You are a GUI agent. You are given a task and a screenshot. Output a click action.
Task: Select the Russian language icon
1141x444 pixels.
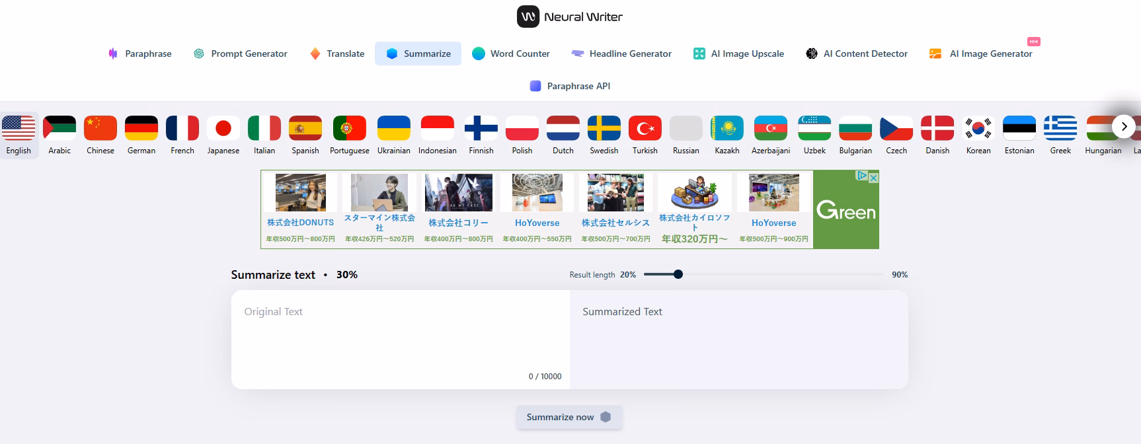coord(686,128)
